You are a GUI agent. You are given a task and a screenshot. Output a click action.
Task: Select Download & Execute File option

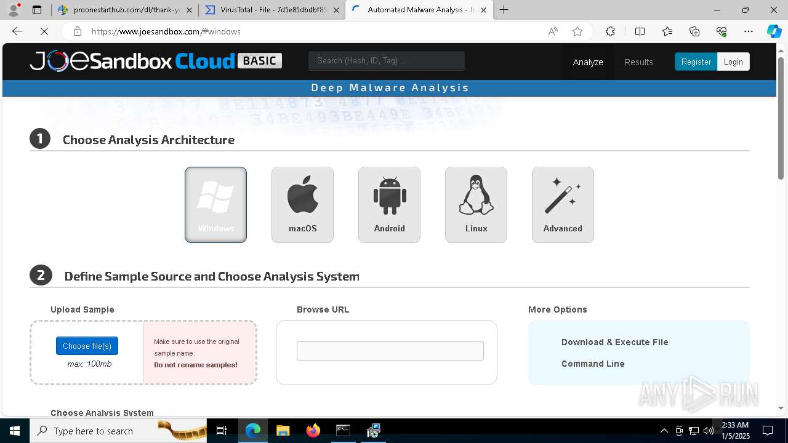tap(614, 342)
